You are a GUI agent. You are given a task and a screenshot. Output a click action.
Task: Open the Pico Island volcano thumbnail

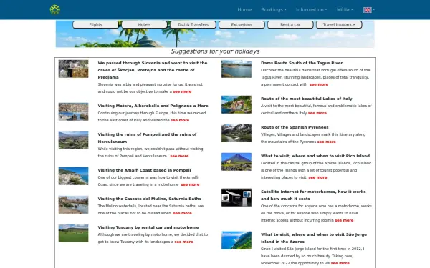click(x=236, y=162)
